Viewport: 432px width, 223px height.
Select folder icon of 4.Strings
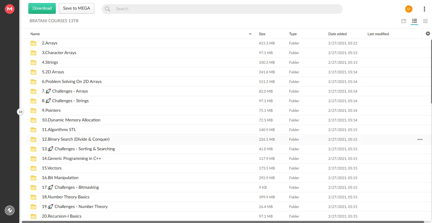tap(33, 63)
